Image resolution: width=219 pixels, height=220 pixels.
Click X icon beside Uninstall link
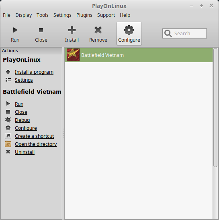(8, 152)
